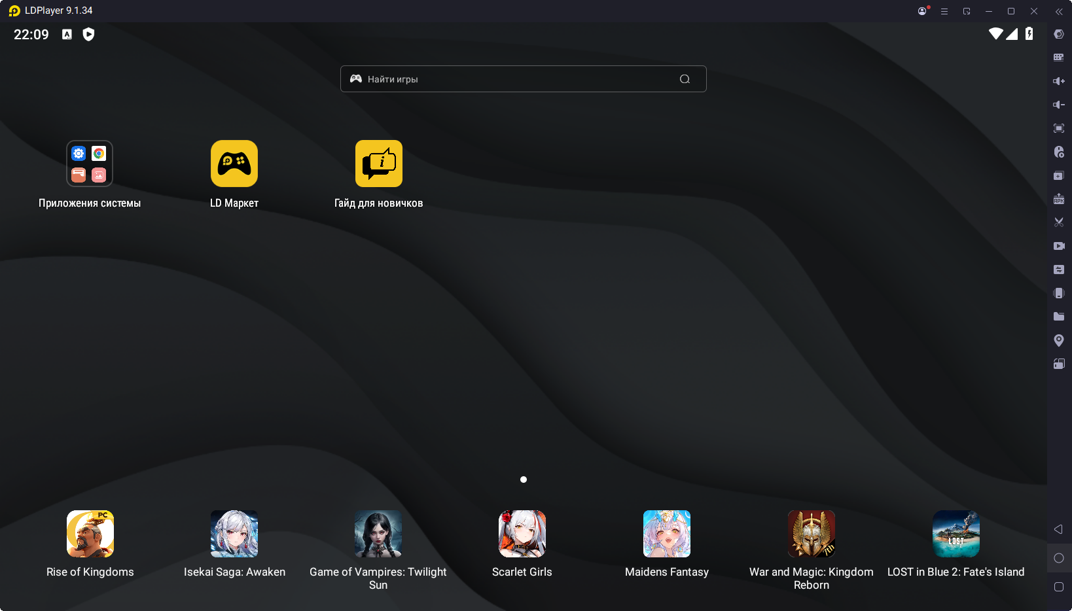1072x611 pixels.
Task: Click the LDPlayer logo in title bar
Action: 14,11
